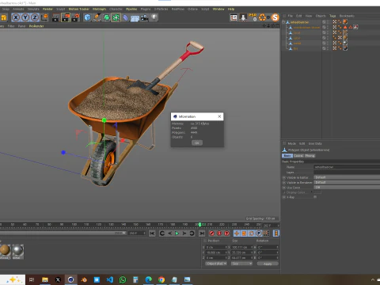Open Object Manager Tags menu
Screen dimensions: 380x285
(332, 16)
